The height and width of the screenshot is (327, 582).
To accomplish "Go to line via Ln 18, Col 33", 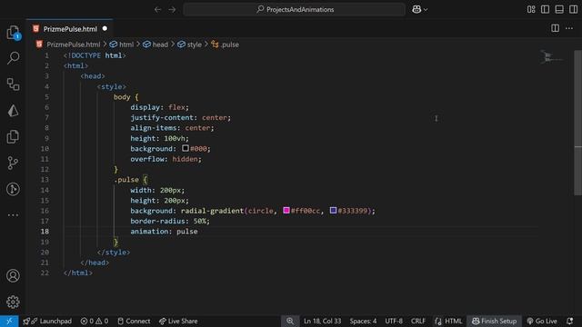I will pos(322,321).
